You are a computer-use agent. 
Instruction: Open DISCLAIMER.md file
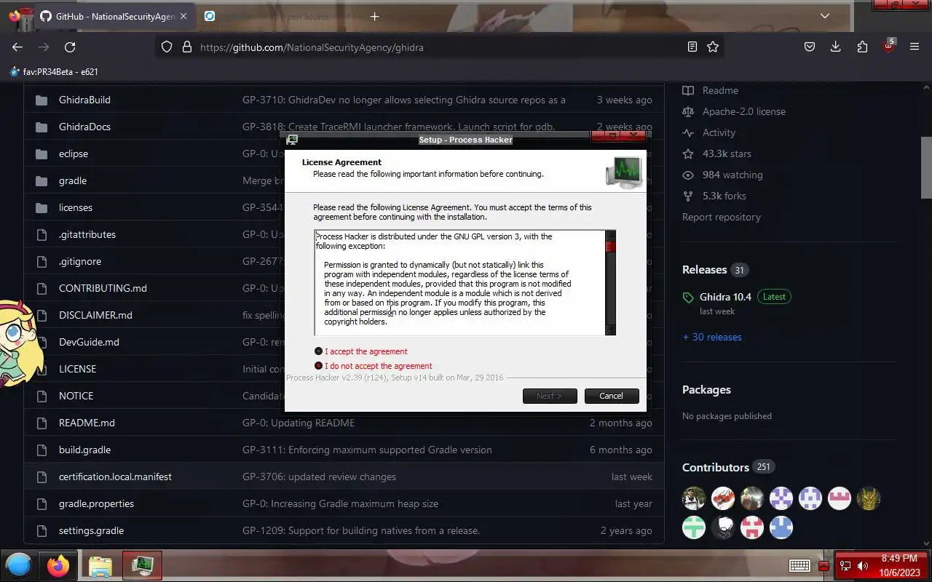95,315
